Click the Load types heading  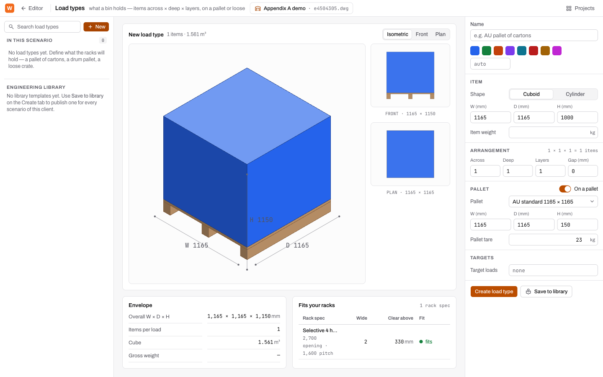click(70, 8)
